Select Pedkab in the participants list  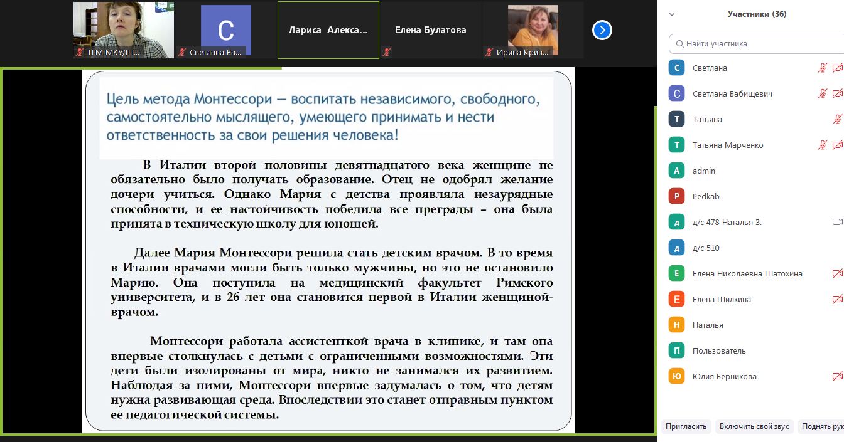point(705,197)
